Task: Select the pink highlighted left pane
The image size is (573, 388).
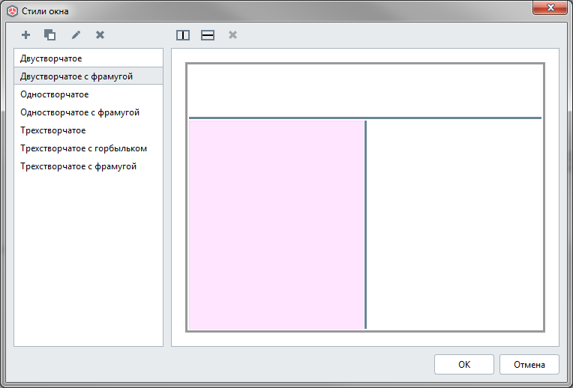Action: click(277, 225)
